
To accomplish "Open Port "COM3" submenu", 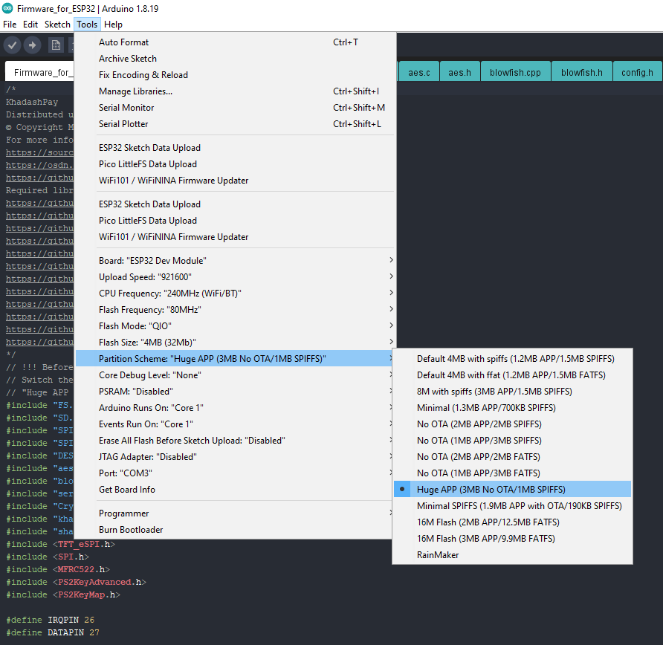I will click(x=235, y=473).
